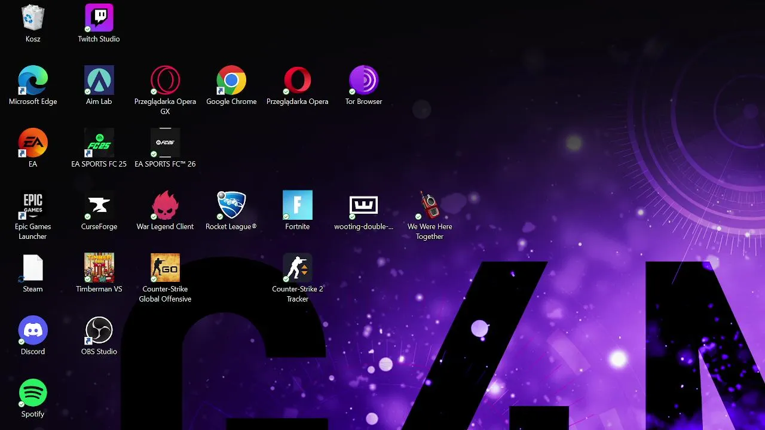
Task: Select the EA app icon
Action: [33, 143]
